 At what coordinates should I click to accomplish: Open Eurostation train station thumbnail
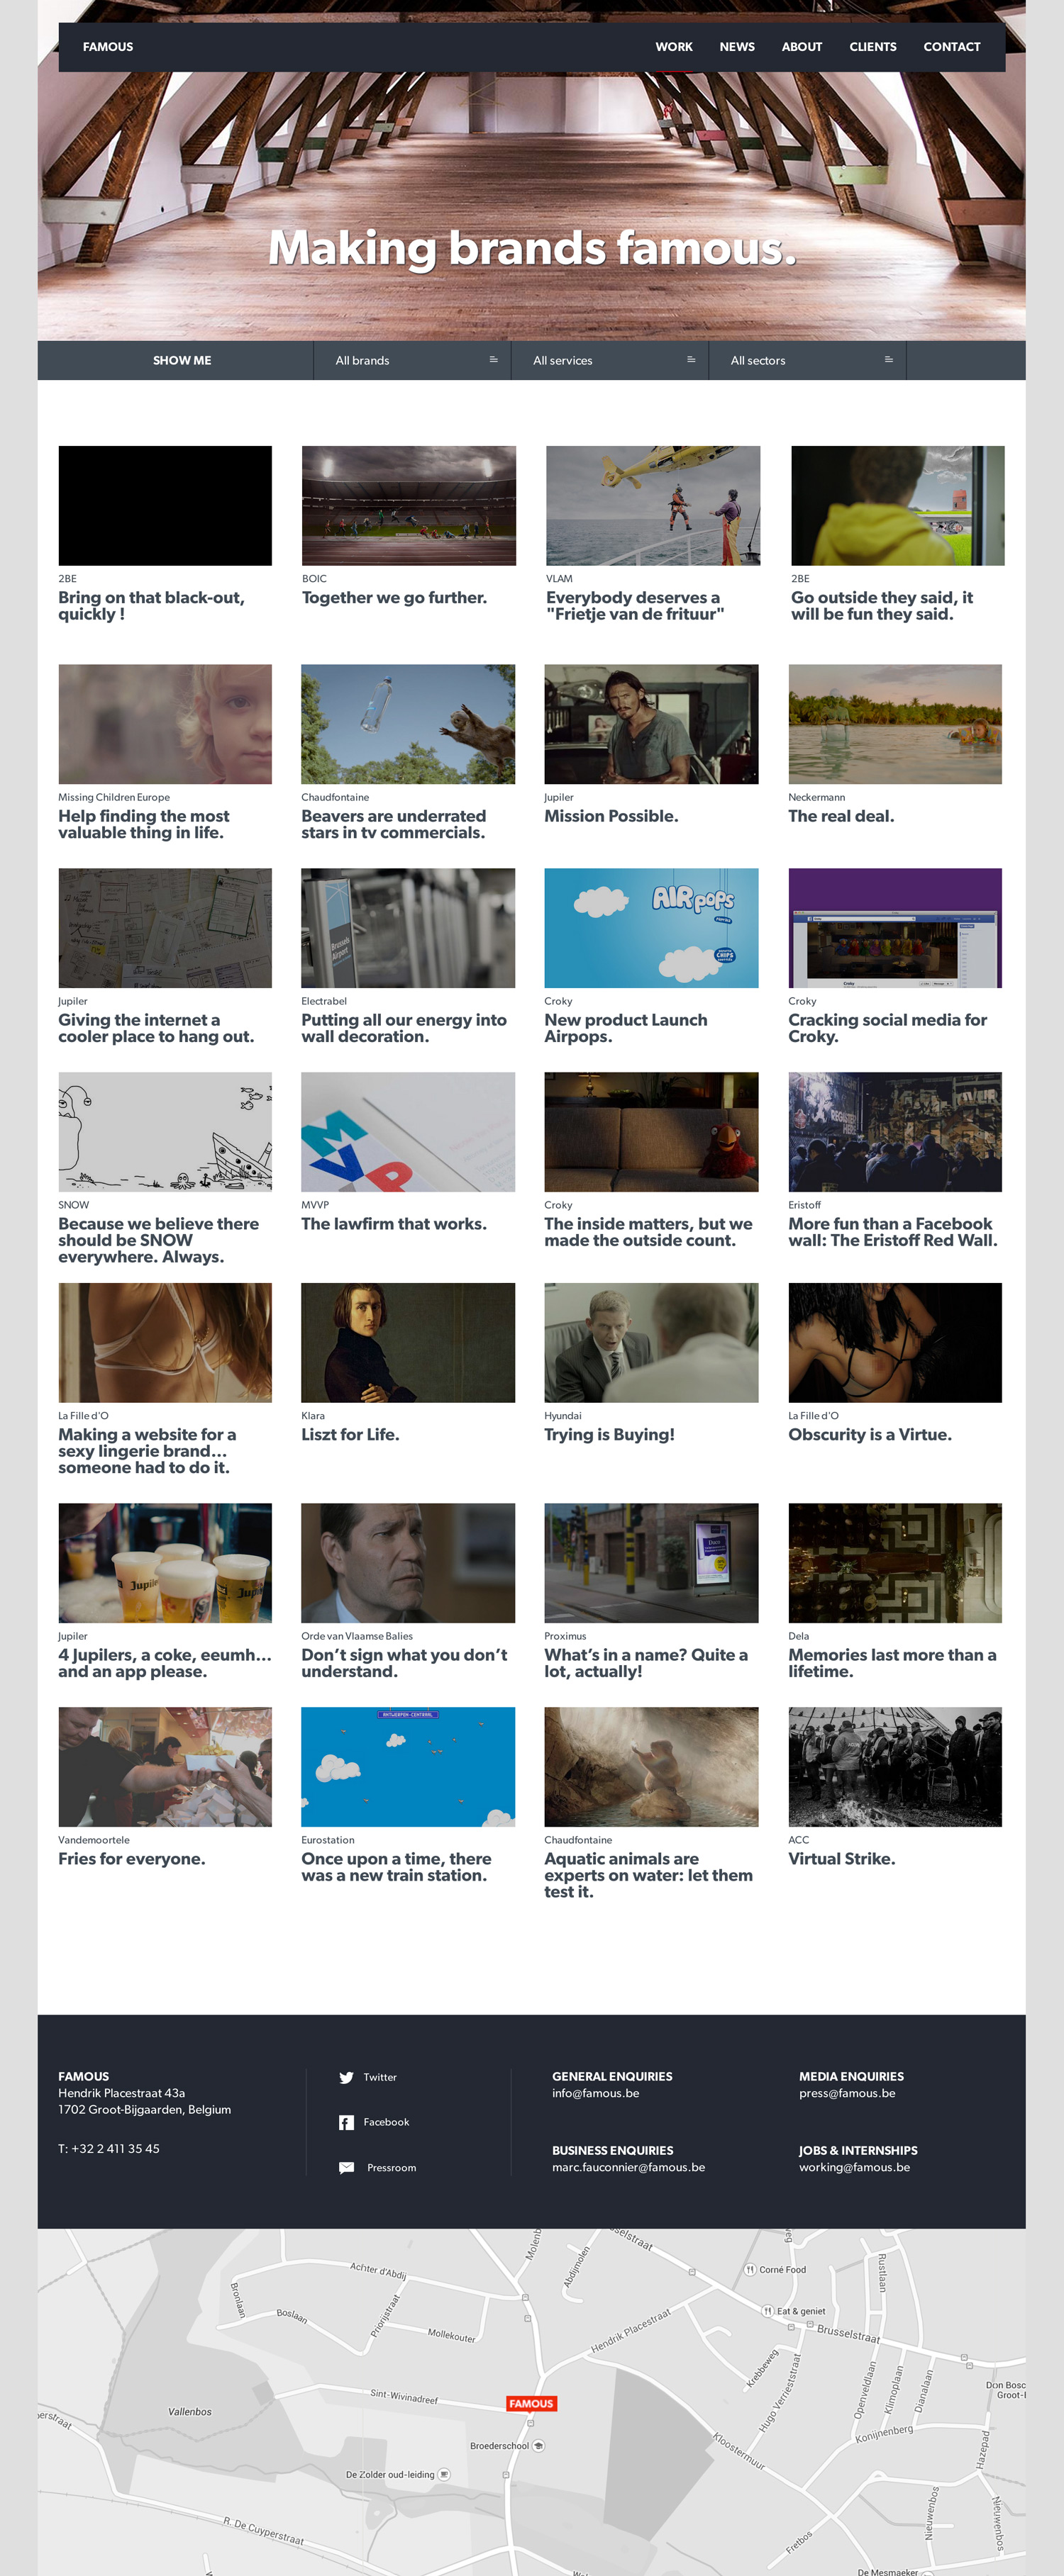click(x=409, y=1767)
